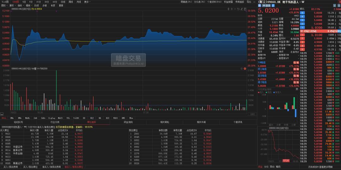The height and width of the screenshot is (170, 341).
Task: Open 个股资料(F10) stock info
Action: [x=214, y=2]
